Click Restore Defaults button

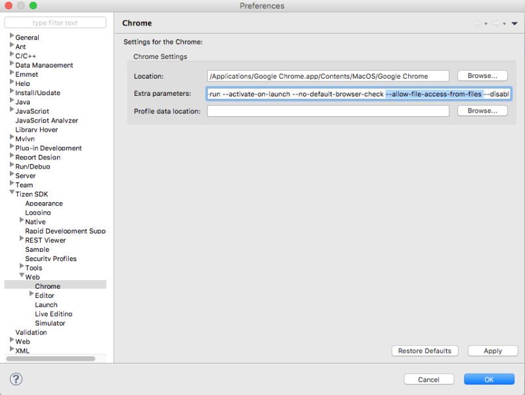click(x=425, y=351)
